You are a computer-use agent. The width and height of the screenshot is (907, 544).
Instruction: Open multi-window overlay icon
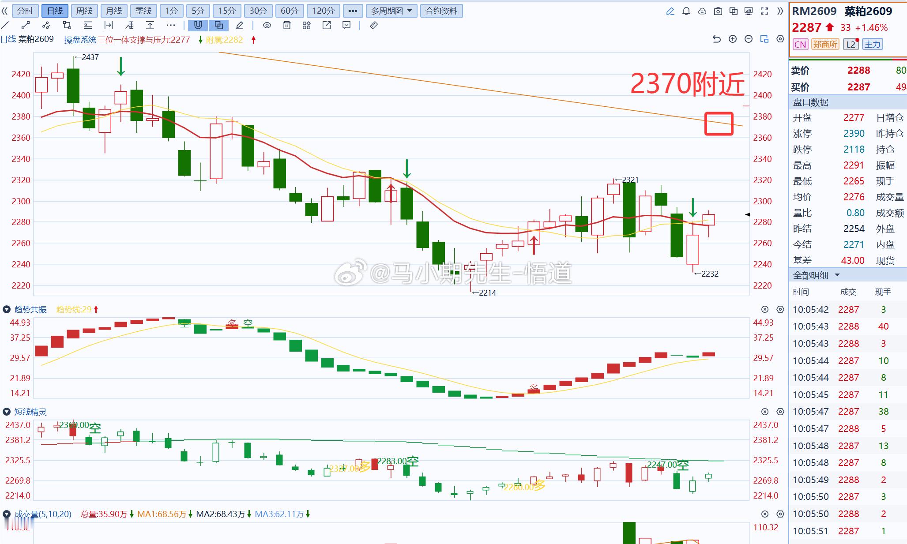click(x=734, y=11)
